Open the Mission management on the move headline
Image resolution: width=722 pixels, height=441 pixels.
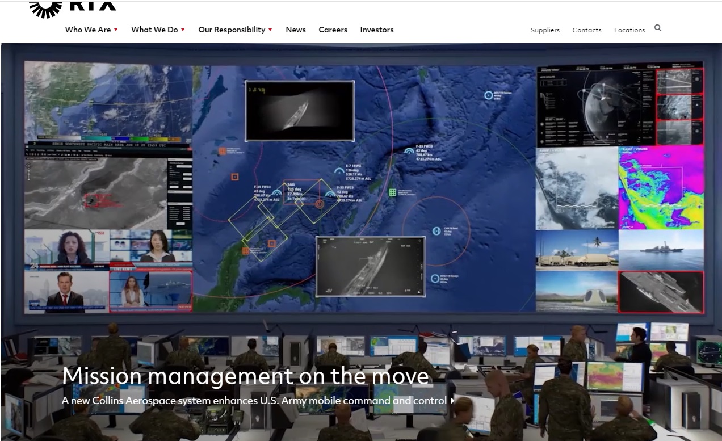[245, 376]
